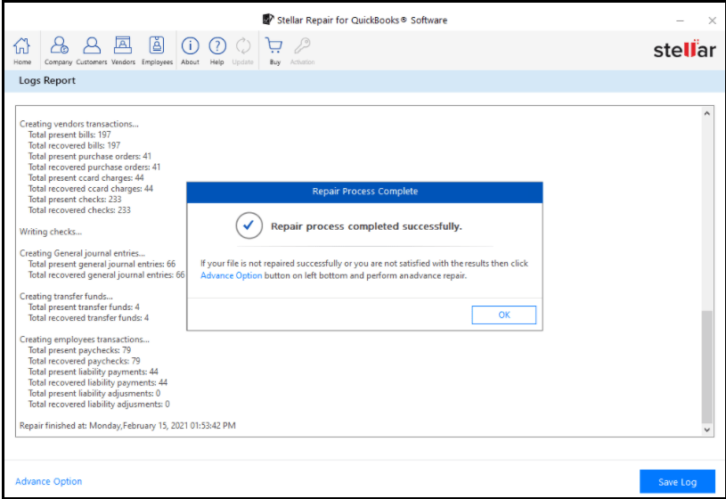This screenshot has height=499, width=726.
Task: Minimize the Stellar Repair window
Action: 682,20
